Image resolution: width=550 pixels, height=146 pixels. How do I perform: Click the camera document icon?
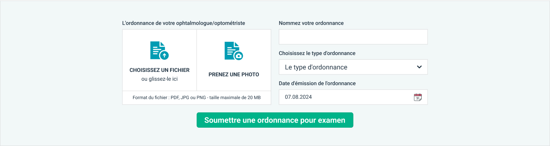point(234,51)
